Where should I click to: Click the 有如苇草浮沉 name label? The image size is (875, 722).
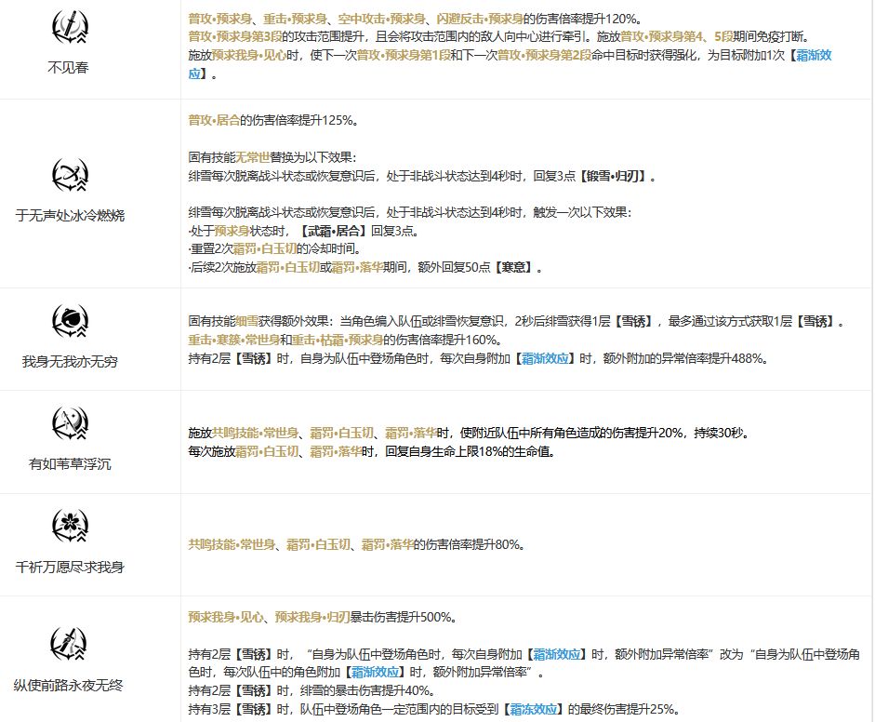point(70,464)
